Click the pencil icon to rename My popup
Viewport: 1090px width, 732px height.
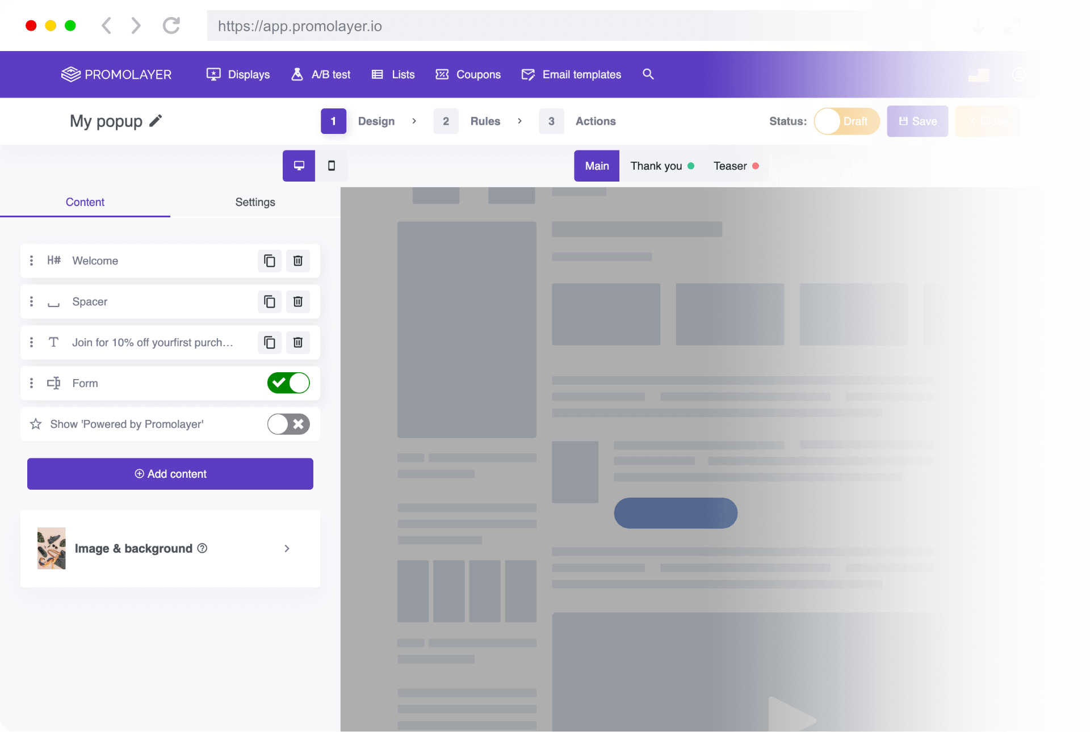pos(156,121)
